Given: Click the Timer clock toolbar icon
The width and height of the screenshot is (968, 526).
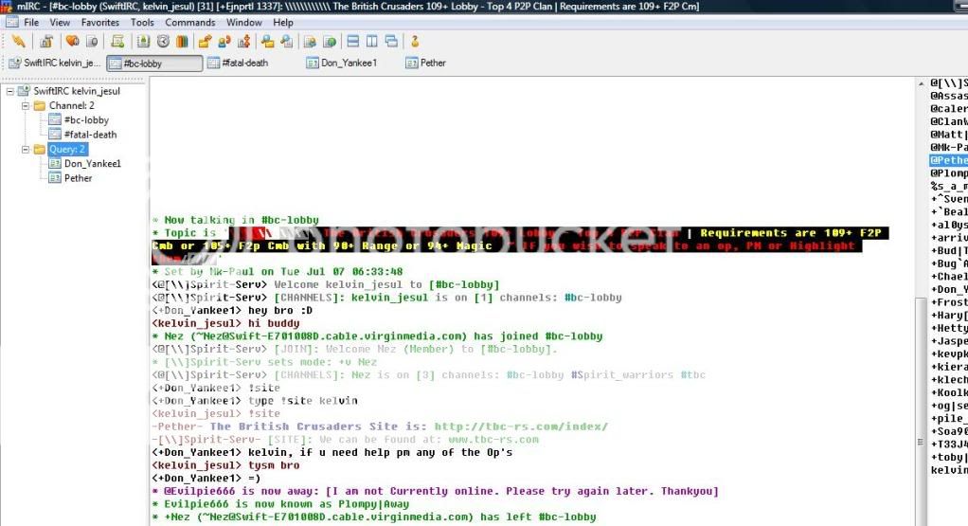Looking at the screenshot, I should (163, 42).
